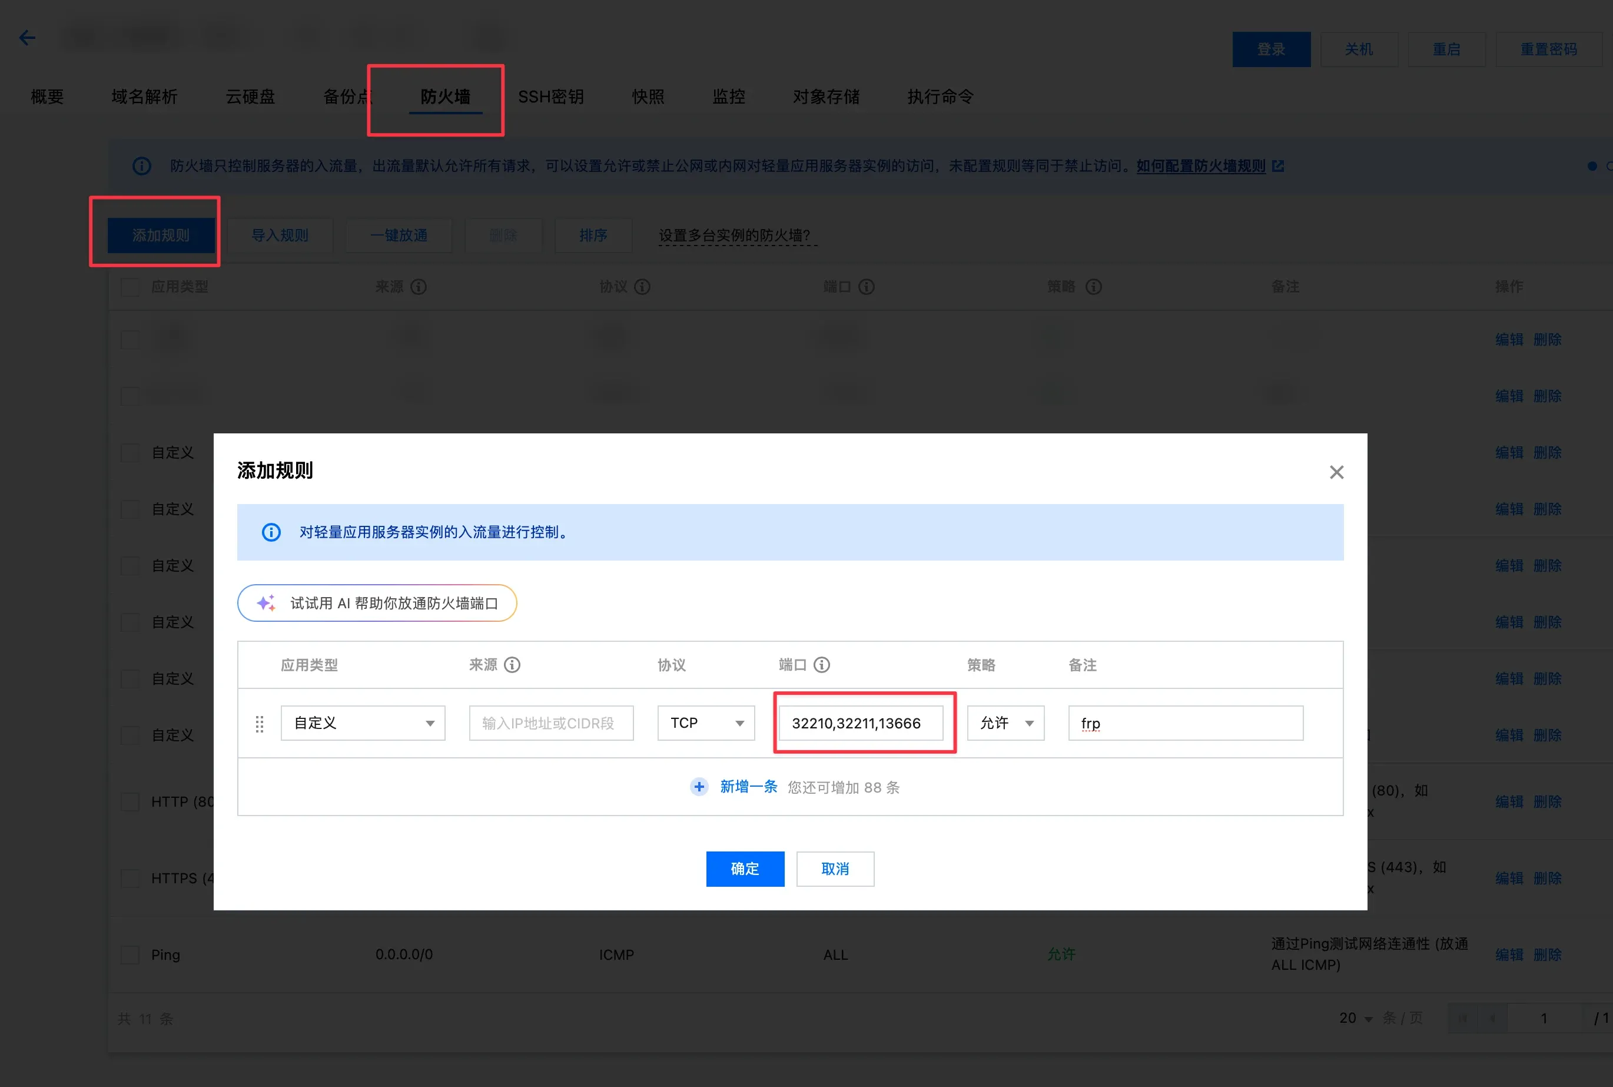
Task: Click the drag handle on the rule row
Action: tap(259, 724)
